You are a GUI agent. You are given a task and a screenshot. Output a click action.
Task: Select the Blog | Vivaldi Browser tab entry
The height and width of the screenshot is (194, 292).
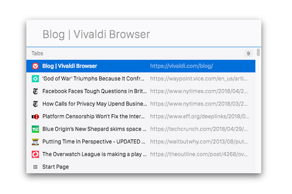pyautogui.click(x=141, y=66)
